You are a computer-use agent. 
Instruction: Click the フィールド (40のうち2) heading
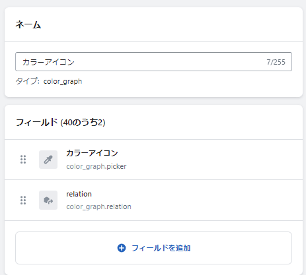tap(61, 123)
